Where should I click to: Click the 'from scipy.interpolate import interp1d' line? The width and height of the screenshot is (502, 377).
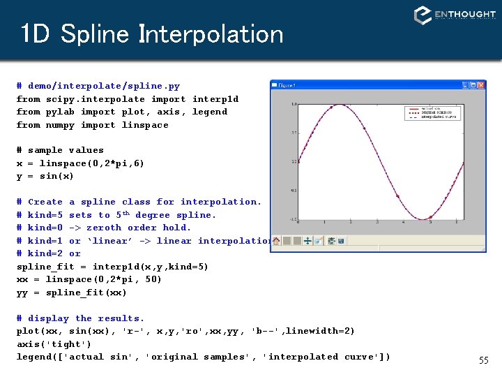click(128, 99)
